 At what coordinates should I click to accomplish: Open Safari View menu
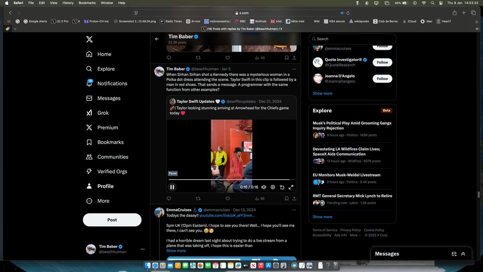(54, 3)
